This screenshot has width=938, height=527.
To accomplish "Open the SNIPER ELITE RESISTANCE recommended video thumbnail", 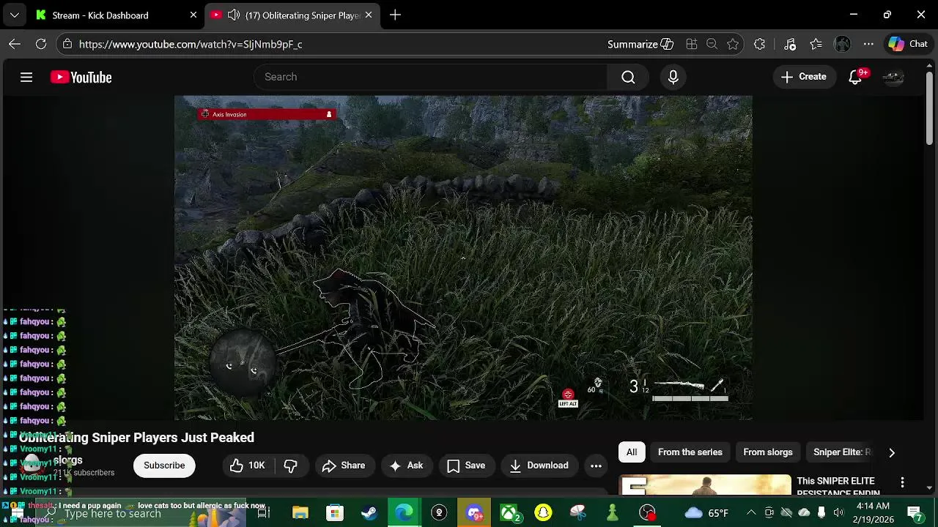I will tap(706, 485).
